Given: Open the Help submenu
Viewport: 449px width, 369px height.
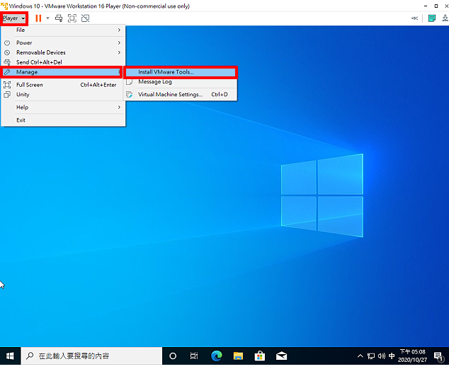Looking at the screenshot, I should [x=63, y=107].
